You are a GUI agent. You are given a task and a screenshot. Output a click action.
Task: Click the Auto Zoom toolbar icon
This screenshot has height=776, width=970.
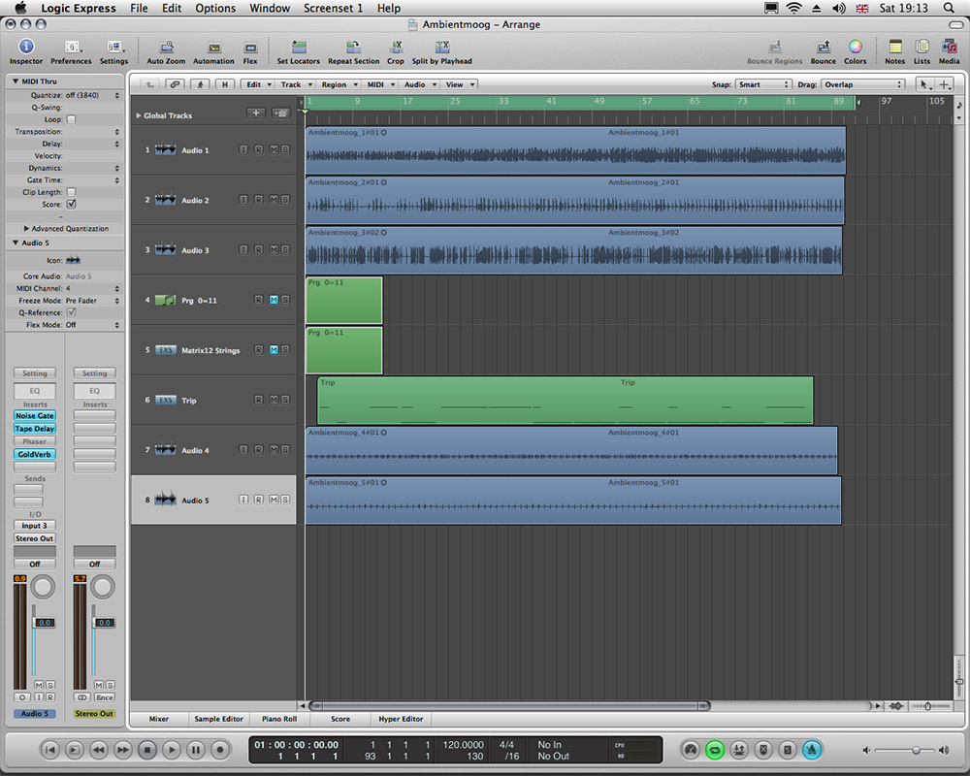coord(166,47)
